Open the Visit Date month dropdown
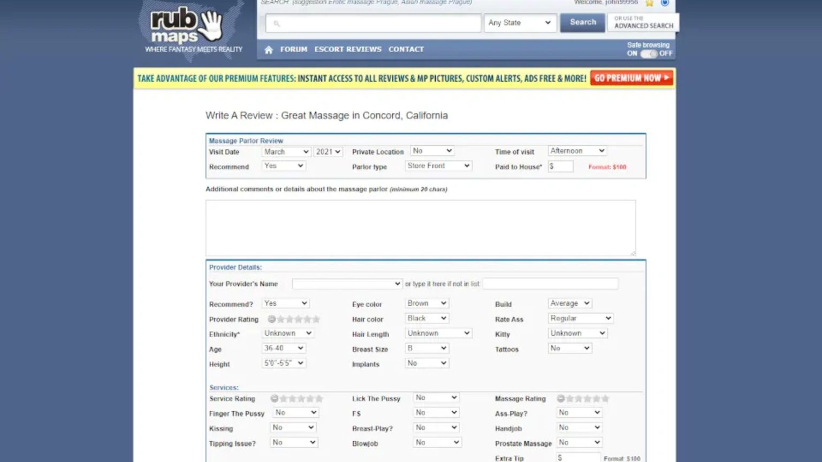Image resolution: width=822 pixels, height=462 pixels. tap(285, 151)
